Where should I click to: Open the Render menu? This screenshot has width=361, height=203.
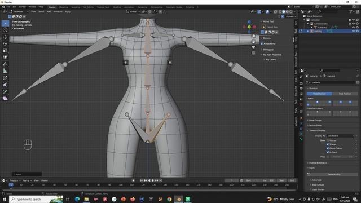click(x=23, y=7)
